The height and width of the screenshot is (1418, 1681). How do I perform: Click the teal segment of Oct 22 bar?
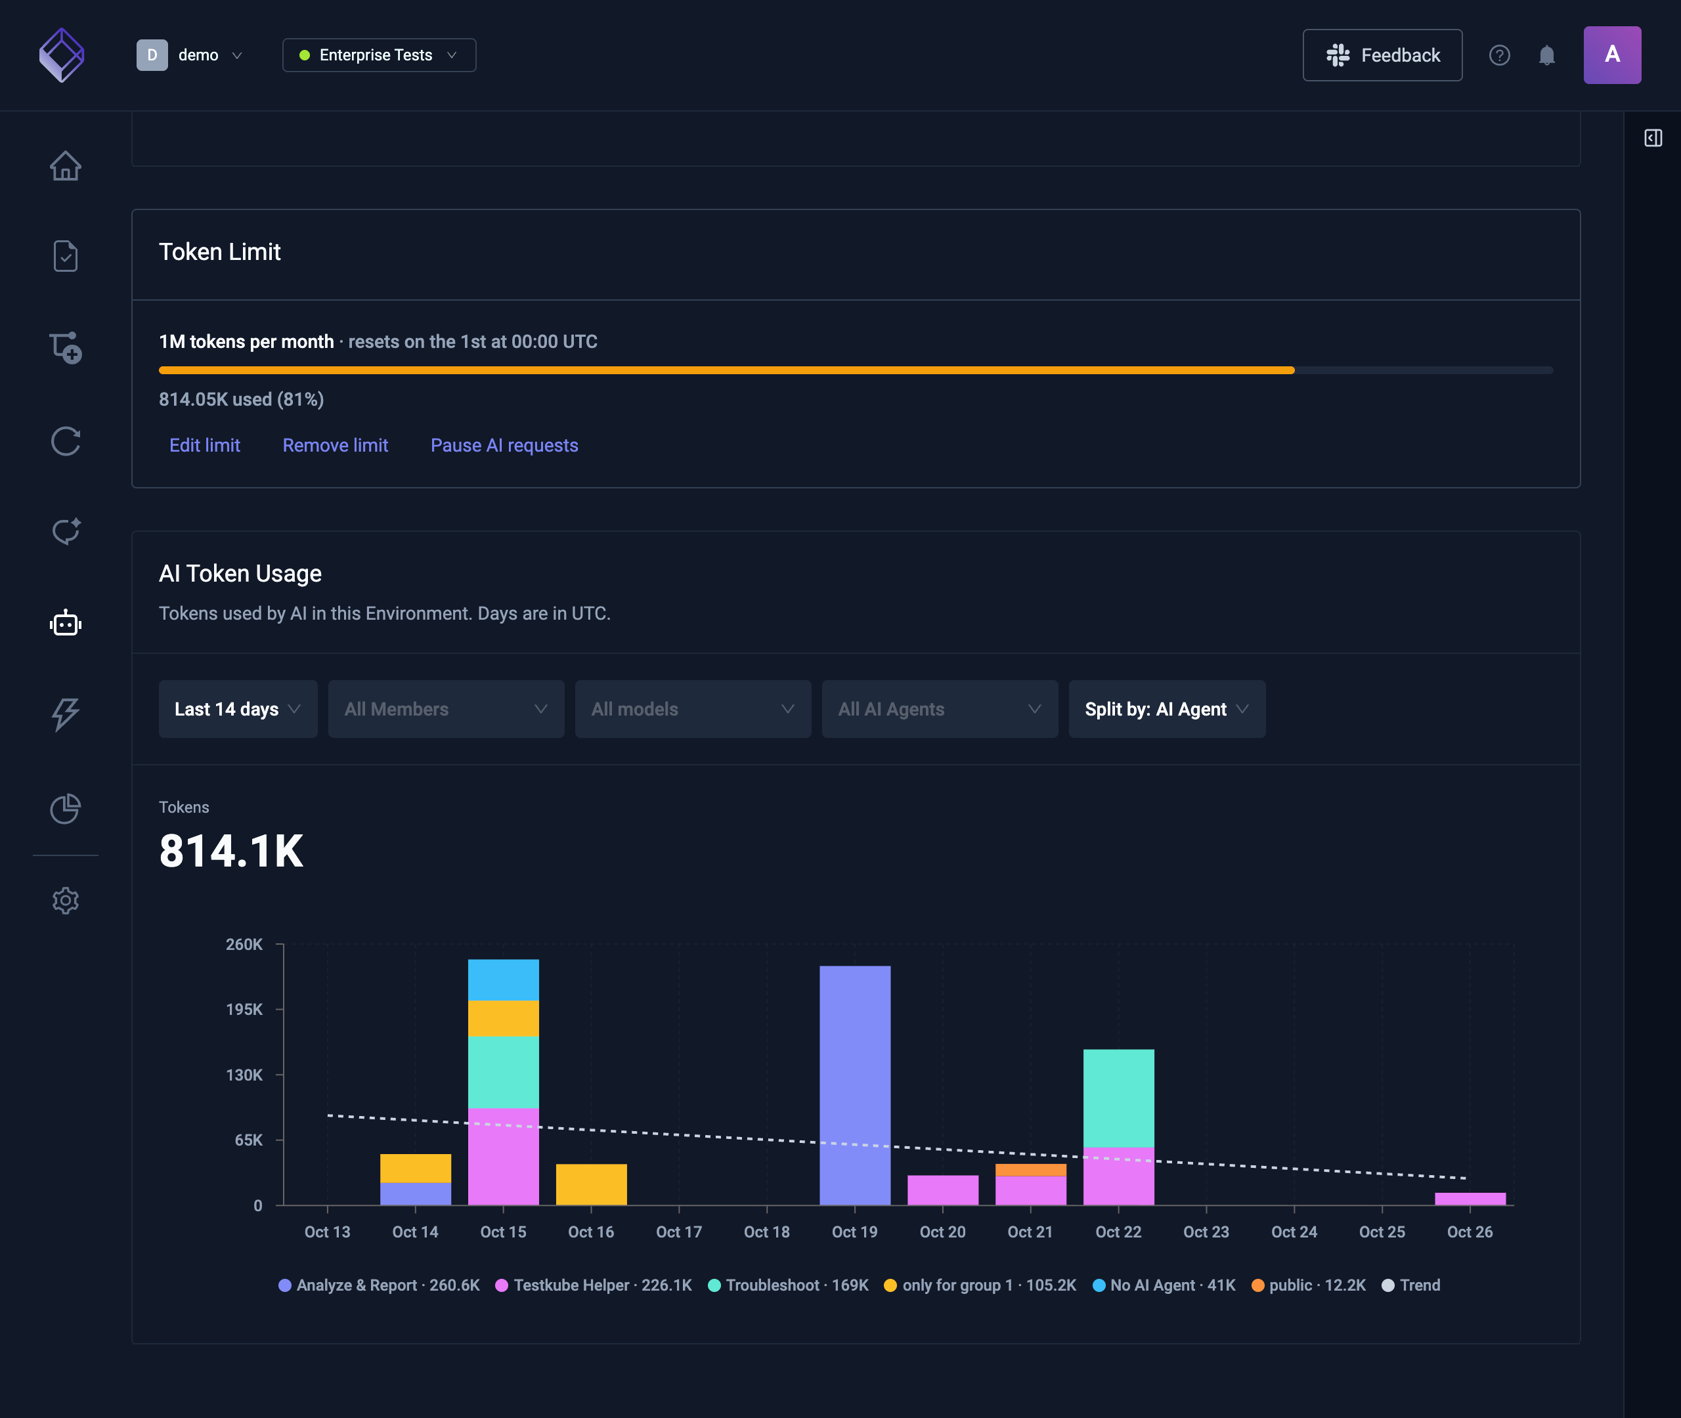(x=1118, y=1098)
